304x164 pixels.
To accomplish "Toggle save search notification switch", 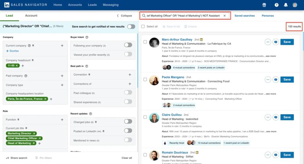I will 131,26.
